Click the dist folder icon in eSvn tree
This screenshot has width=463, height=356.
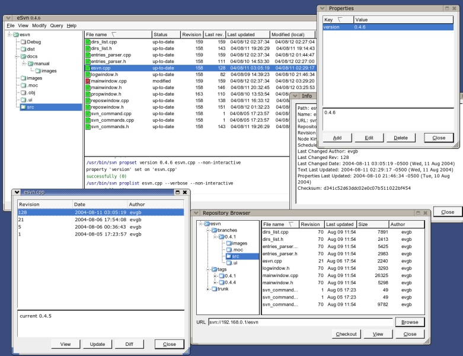tap(23, 49)
